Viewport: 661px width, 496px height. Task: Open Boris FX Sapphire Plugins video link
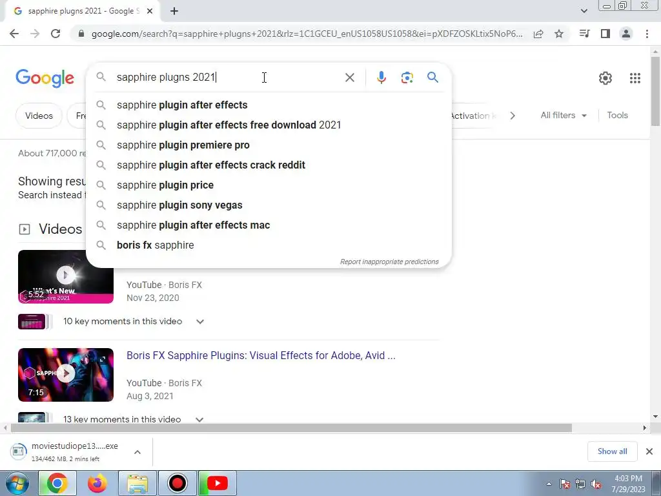tap(261, 356)
